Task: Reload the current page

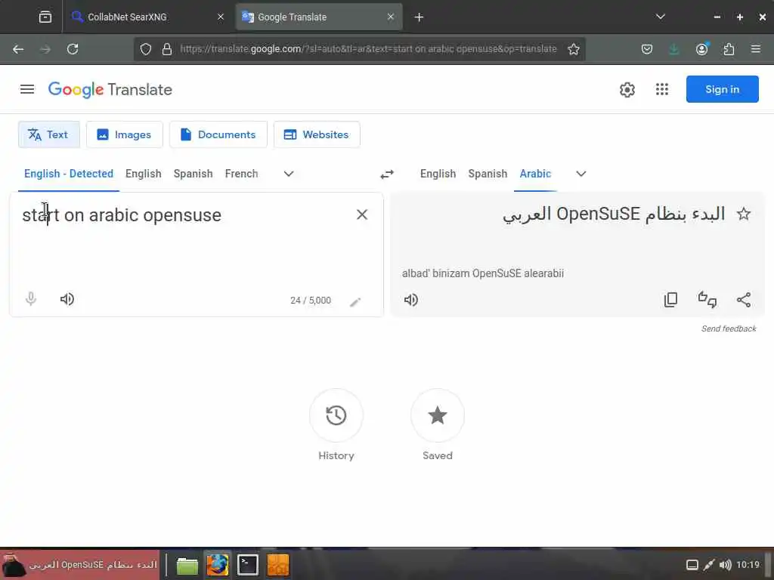Action: click(x=73, y=49)
